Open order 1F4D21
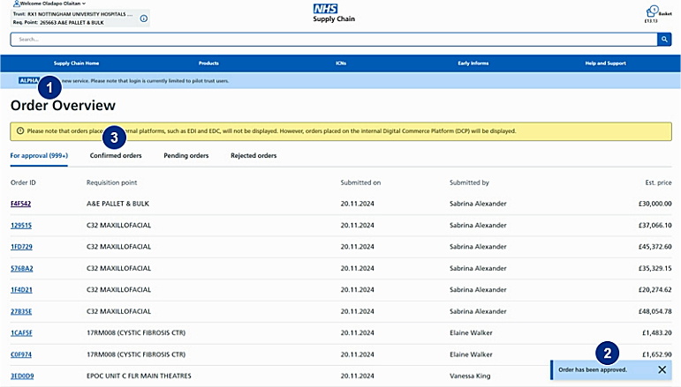 pyautogui.click(x=21, y=289)
